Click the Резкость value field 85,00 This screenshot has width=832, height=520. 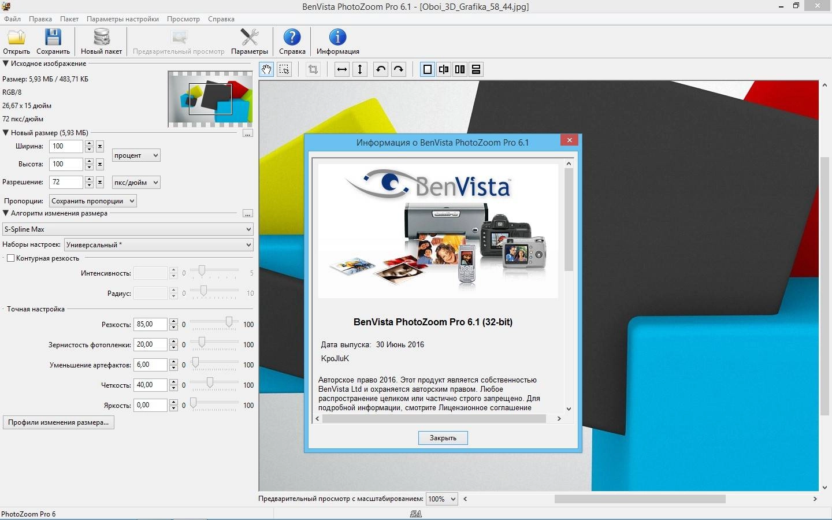click(x=150, y=324)
